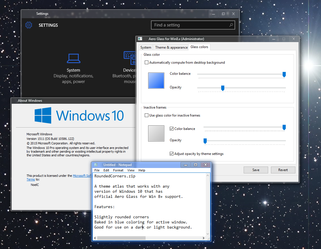This screenshot has width=321, height=249.
Task: Click the glass Color balance slider handle
Action: 284,74
